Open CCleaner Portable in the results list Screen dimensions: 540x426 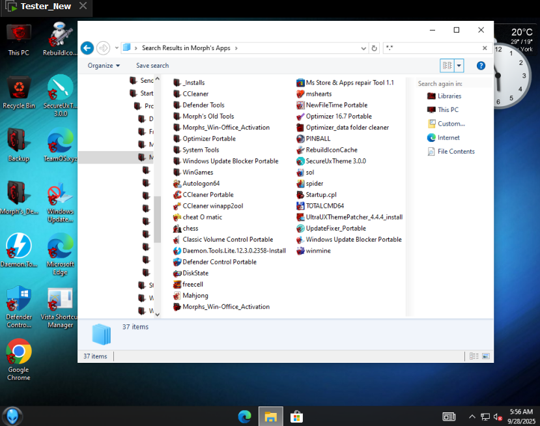[x=208, y=195]
